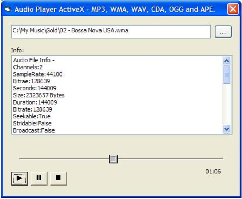242x199 pixels.
Task: Select the 'SampleRate:44100' line
Action: tap(38, 74)
